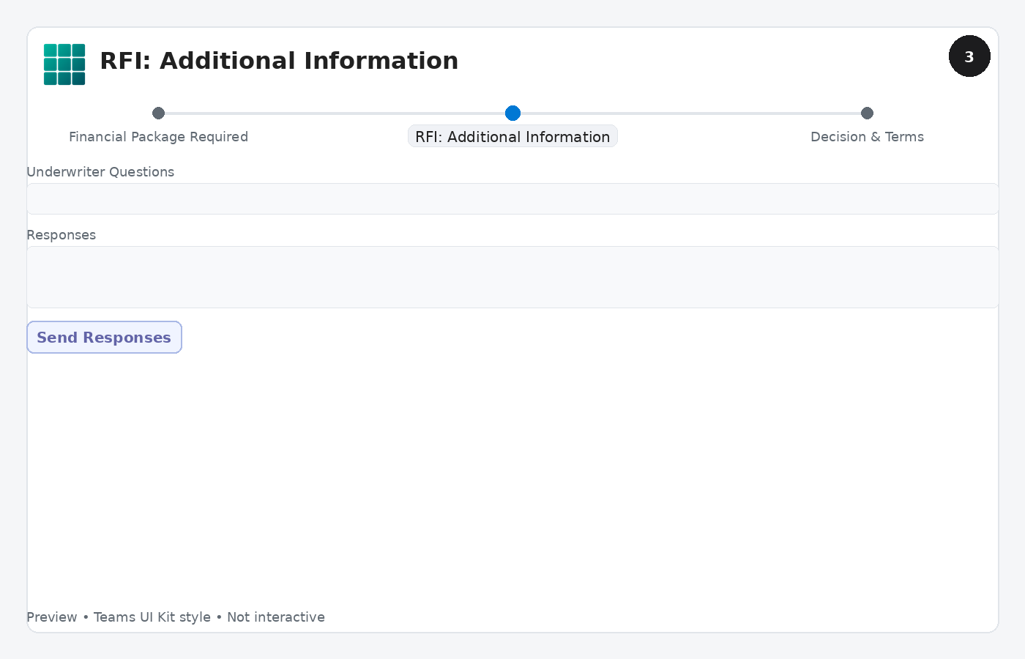The image size is (1025, 659).
Task: Select the blue RFI step dot
Action: tap(512, 113)
